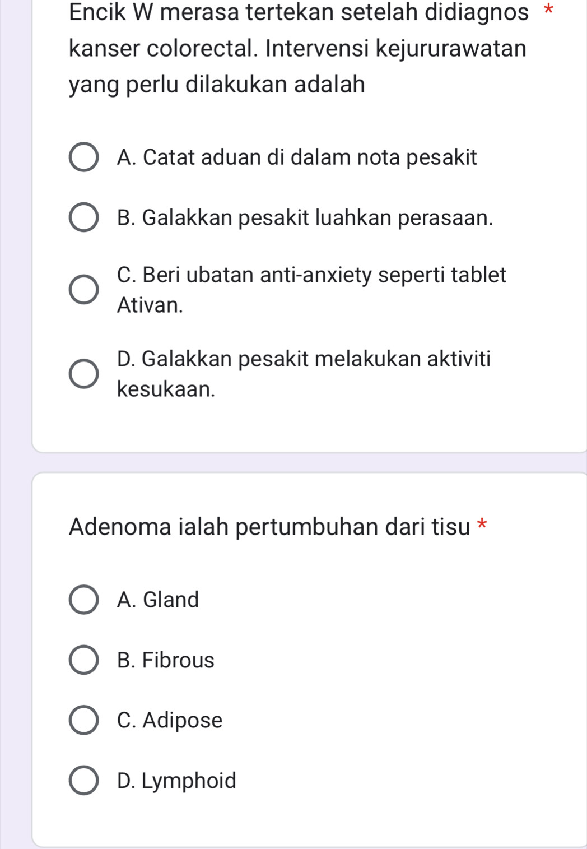587x849 pixels.
Task: Click the red required asterisk after 'dari tisu'
Action: (482, 526)
